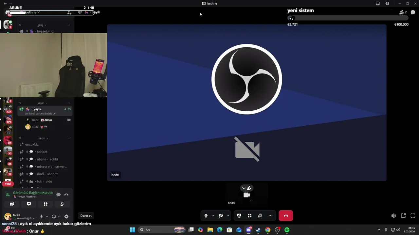The width and height of the screenshot is (419, 235).
Task: Open camera options arrow in call bar
Action: pos(228,216)
